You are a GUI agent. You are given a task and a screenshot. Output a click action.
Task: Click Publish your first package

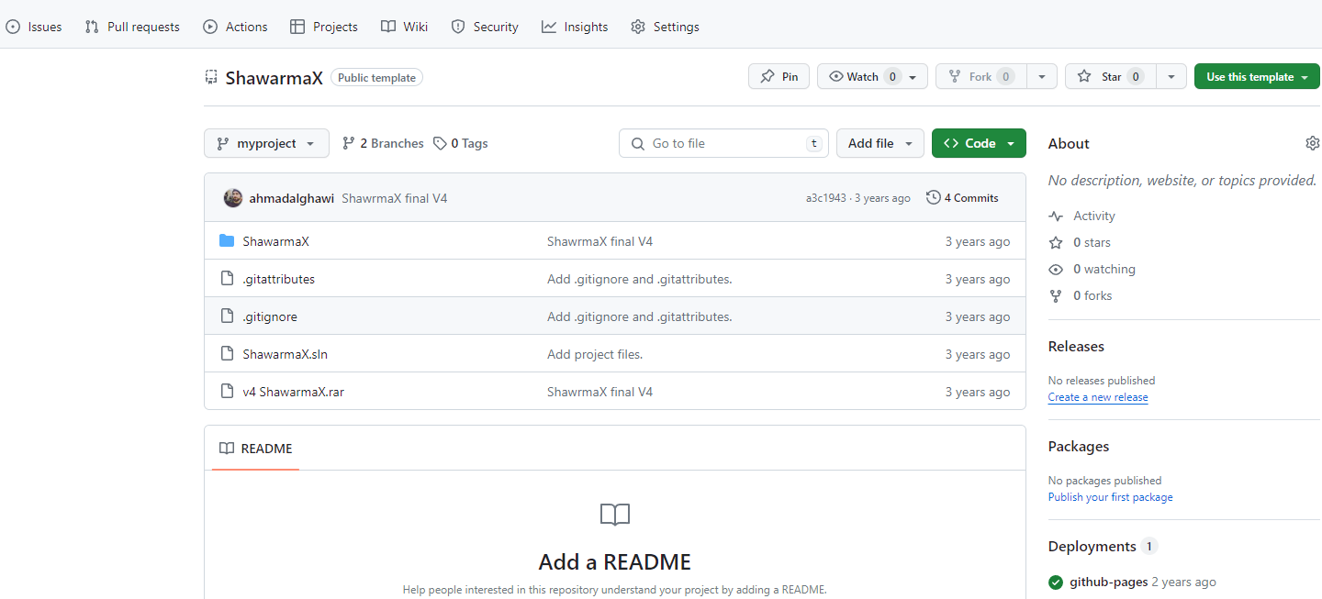[x=1110, y=497]
